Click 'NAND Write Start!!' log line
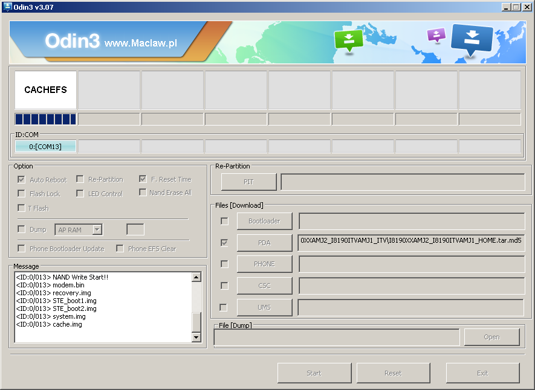 [62, 277]
